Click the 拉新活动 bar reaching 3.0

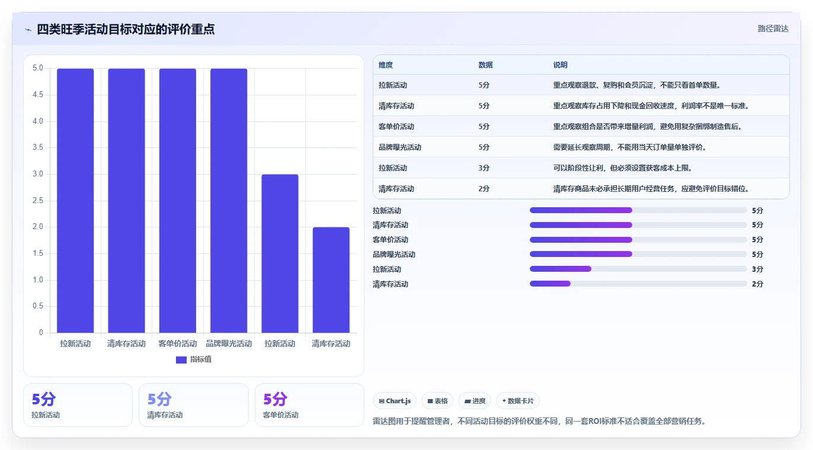coord(280,253)
